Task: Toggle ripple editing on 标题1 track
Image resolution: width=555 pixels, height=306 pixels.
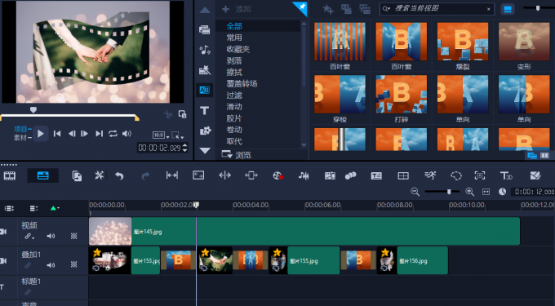Action: tap(28, 292)
